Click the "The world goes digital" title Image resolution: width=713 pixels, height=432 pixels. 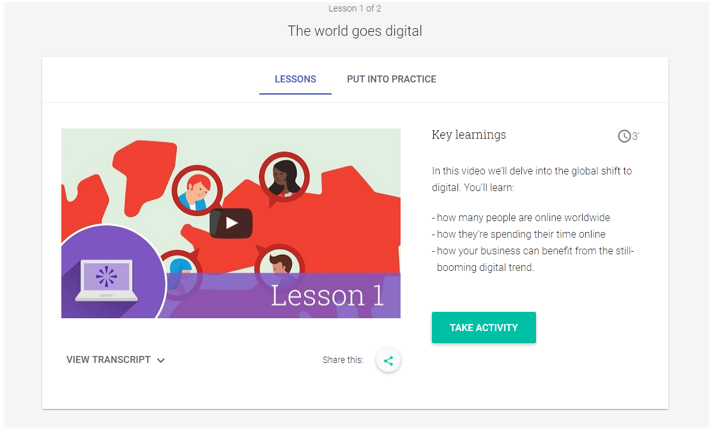355,30
